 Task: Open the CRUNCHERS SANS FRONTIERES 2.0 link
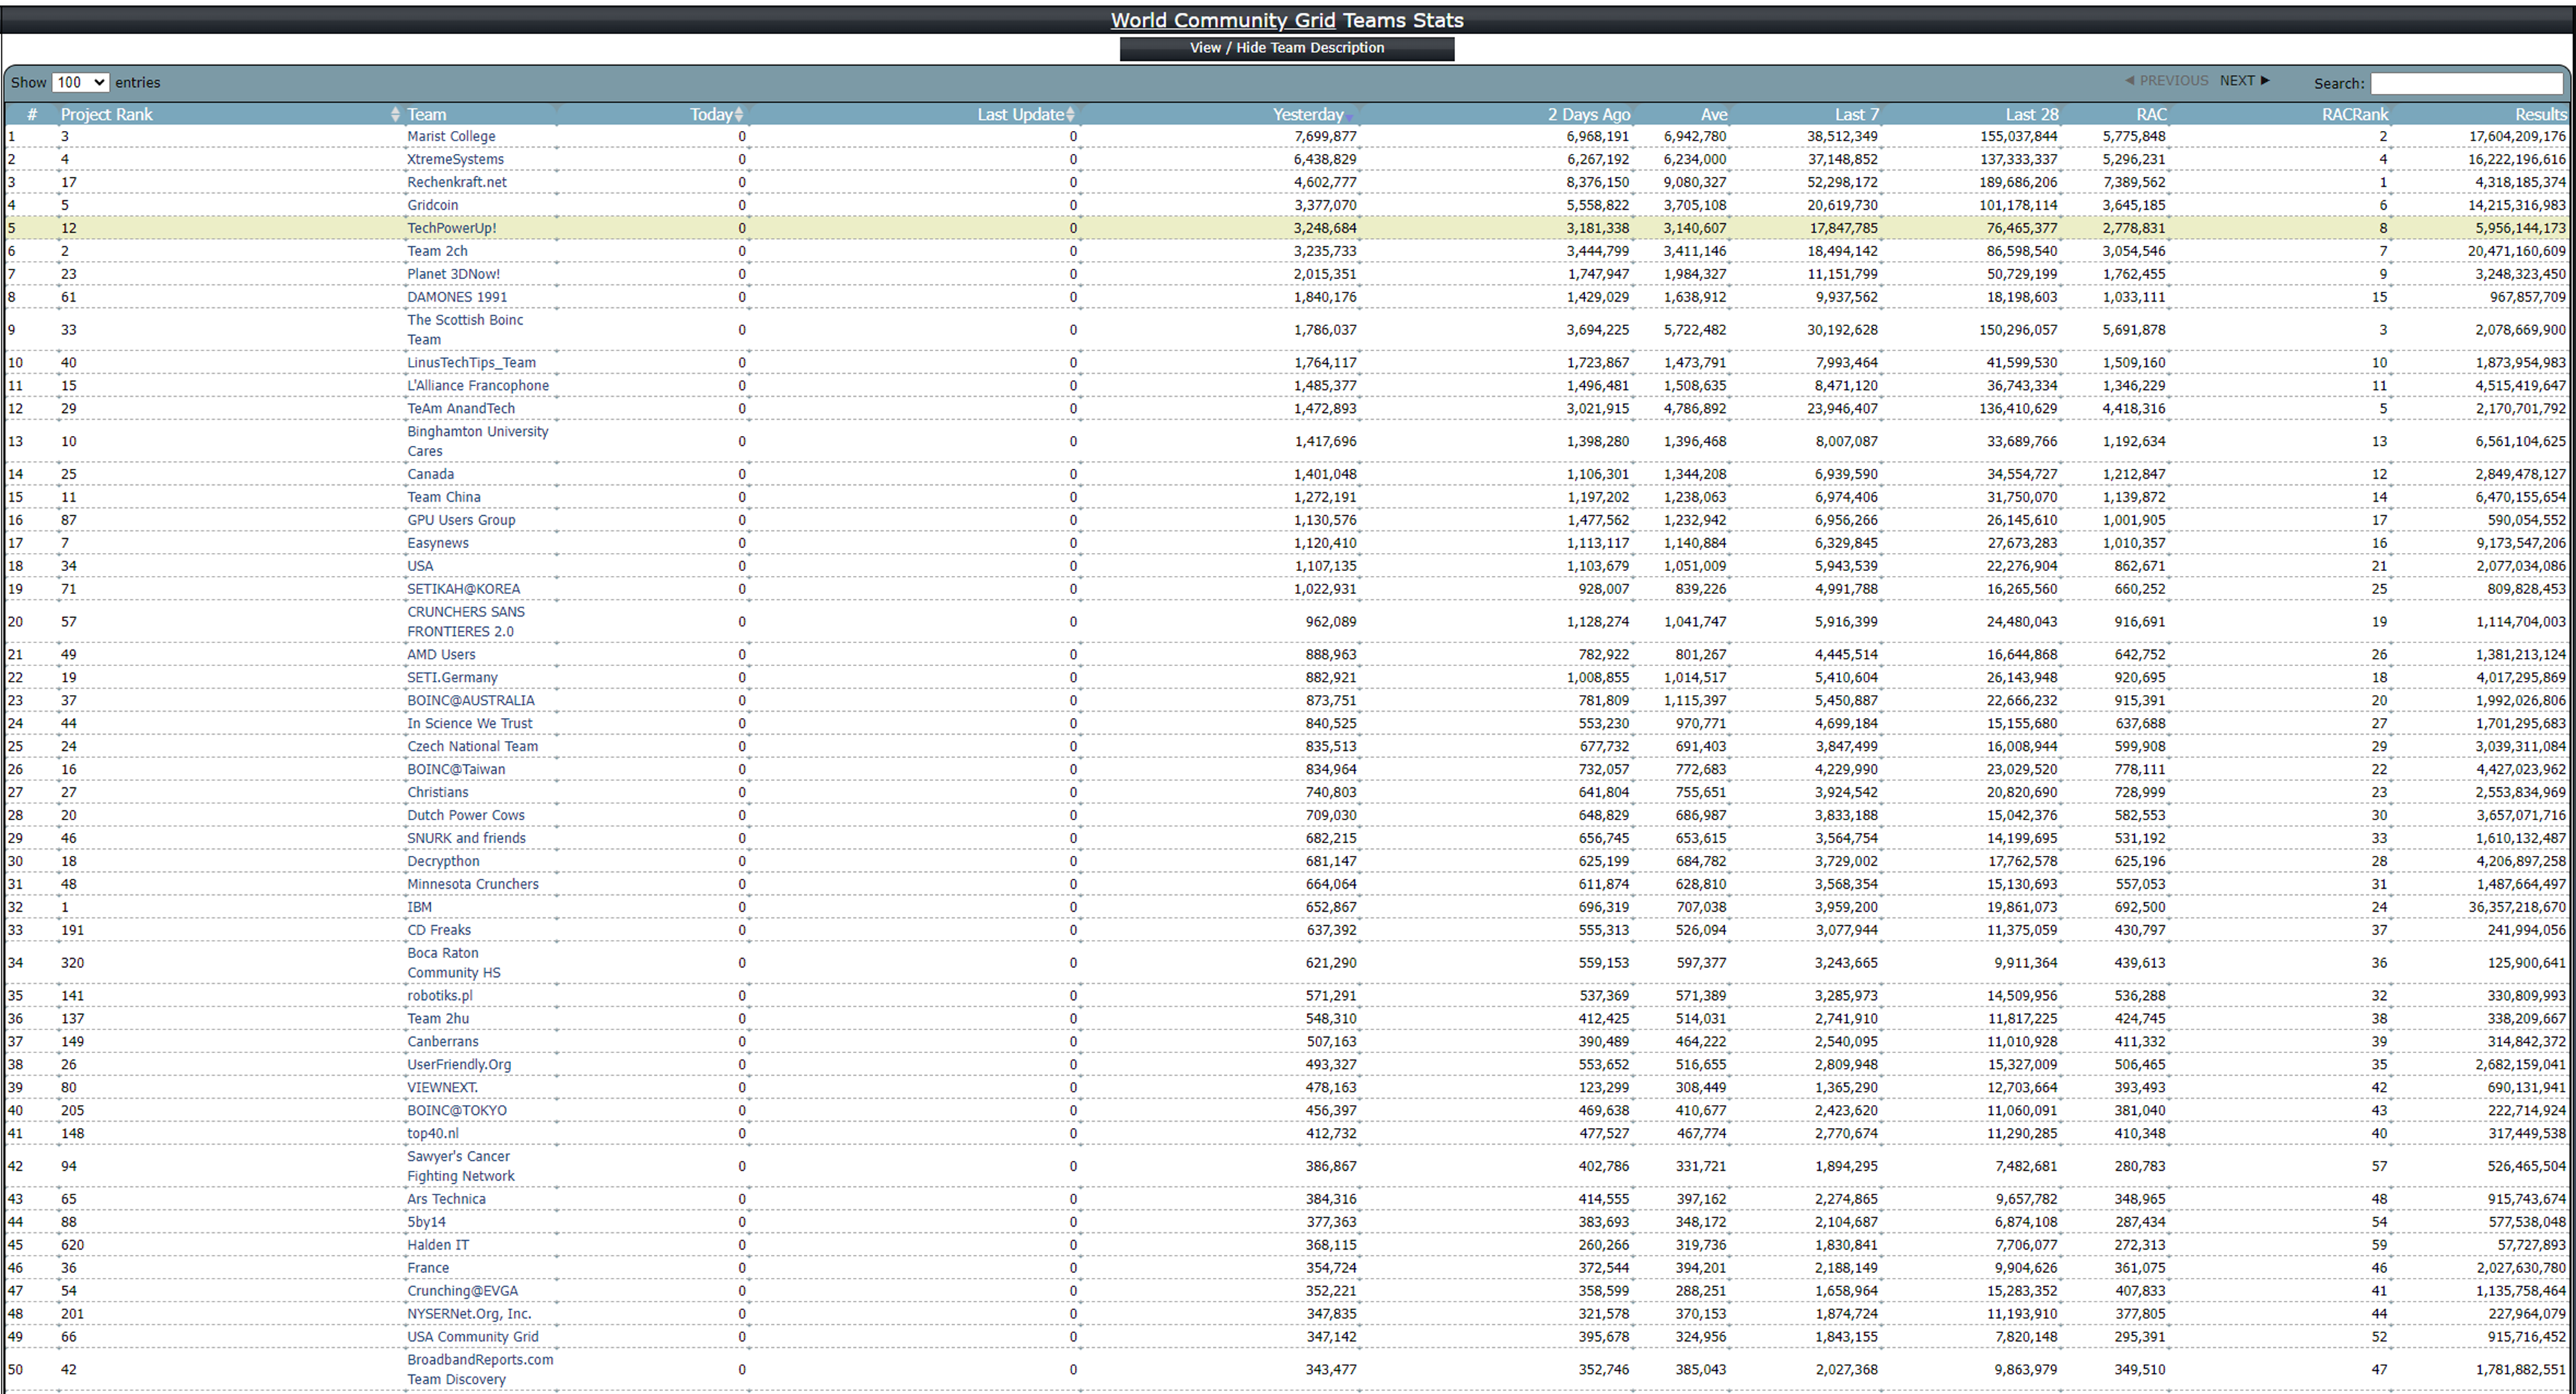click(x=466, y=621)
